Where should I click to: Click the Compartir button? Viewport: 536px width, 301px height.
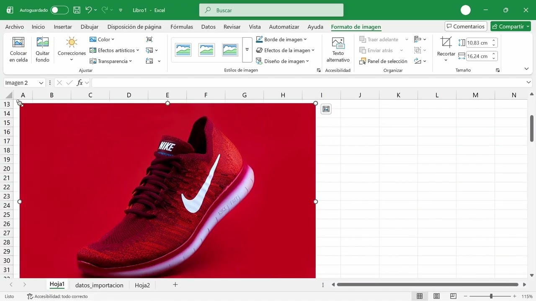510,26
